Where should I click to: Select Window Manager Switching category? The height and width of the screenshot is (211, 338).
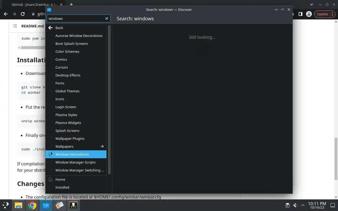coord(76,170)
